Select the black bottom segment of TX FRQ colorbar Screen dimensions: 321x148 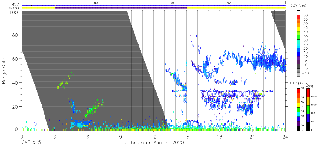tap(299, 128)
